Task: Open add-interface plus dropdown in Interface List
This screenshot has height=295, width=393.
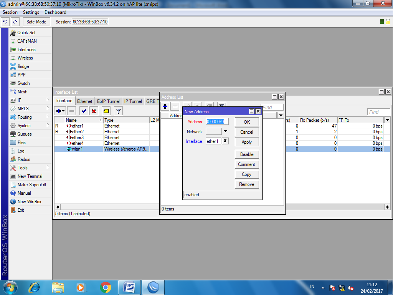Action: 60,111
